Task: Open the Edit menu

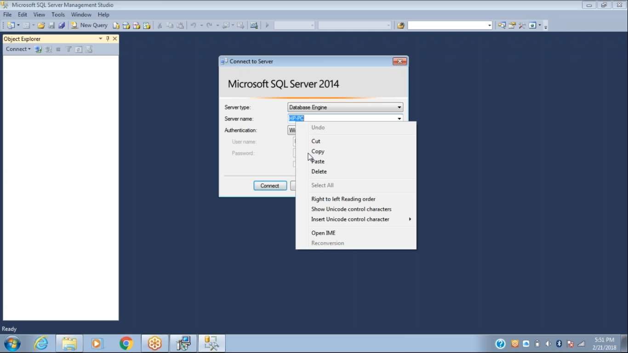Action: (x=23, y=15)
